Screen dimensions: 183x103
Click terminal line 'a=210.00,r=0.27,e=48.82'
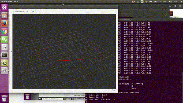[x=137, y=73]
